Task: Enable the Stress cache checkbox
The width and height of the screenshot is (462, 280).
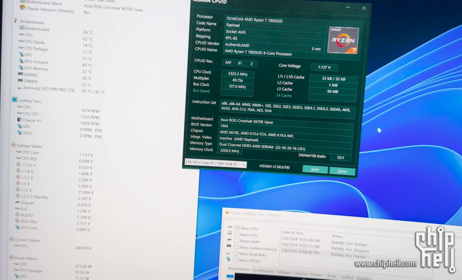Action: [x=236, y=240]
